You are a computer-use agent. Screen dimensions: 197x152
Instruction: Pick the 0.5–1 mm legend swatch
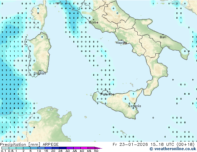(x=12, y=148)
